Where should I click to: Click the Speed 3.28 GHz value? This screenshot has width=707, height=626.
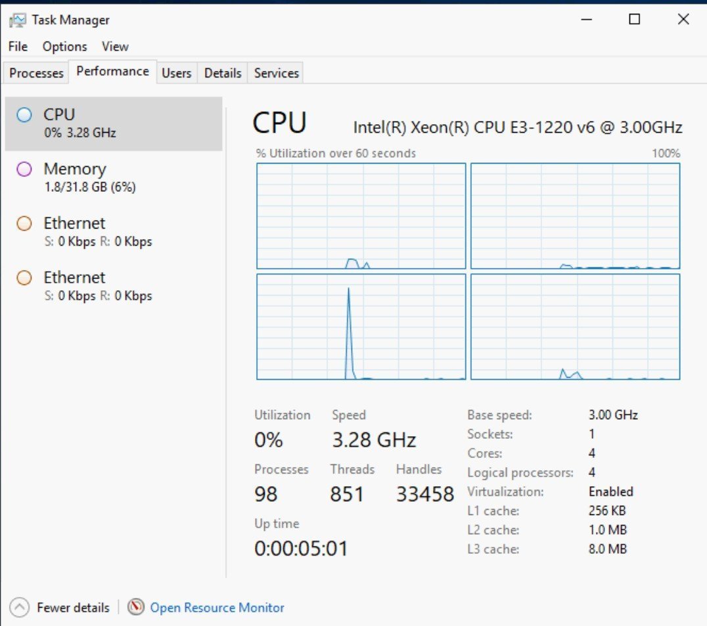[375, 440]
